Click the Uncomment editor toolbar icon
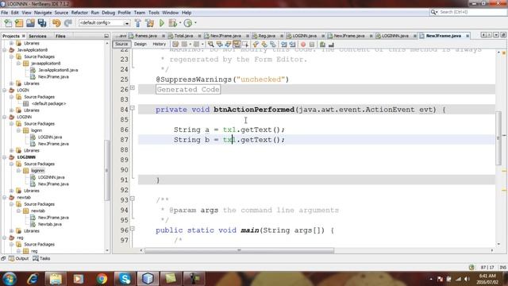This screenshot has height=286, width=508. 331,44
